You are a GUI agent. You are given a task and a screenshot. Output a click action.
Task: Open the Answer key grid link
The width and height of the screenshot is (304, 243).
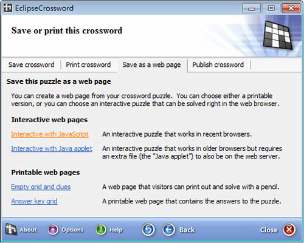34,201
